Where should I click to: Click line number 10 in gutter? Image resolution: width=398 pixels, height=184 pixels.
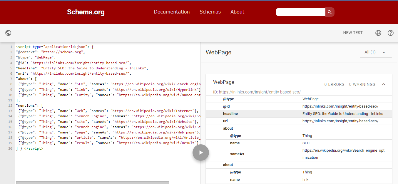click(11, 95)
